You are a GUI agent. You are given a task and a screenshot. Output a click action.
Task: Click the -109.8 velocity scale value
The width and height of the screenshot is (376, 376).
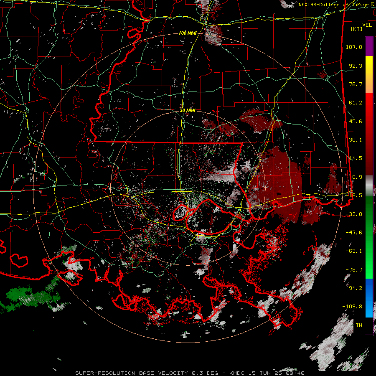(x=352, y=307)
